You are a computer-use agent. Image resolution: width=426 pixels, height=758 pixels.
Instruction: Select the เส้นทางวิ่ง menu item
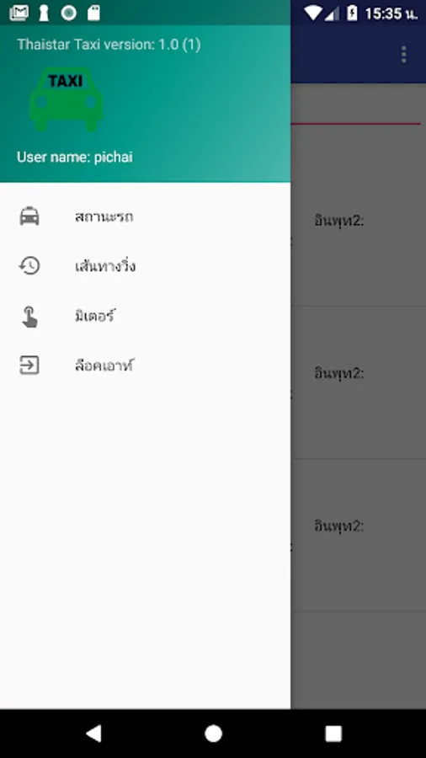click(x=146, y=266)
